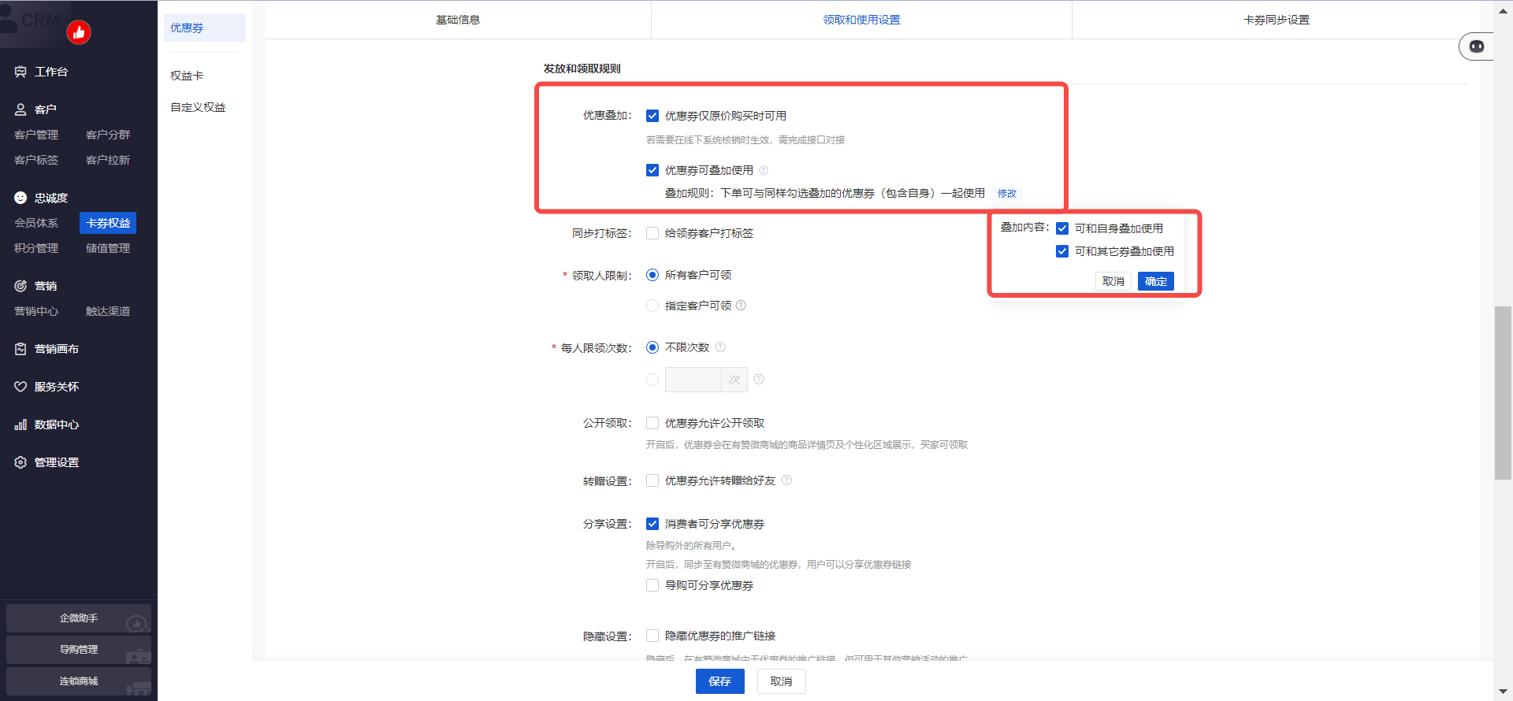Uncheck 优惠券仅原价购买时可用

[x=652, y=116]
